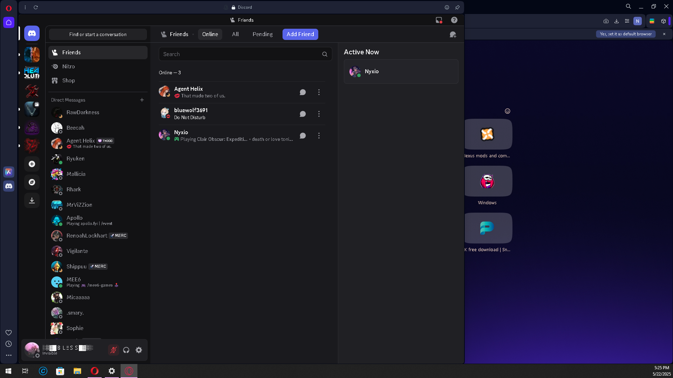
Task: Switch to the All friends tab
Action: (235, 34)
